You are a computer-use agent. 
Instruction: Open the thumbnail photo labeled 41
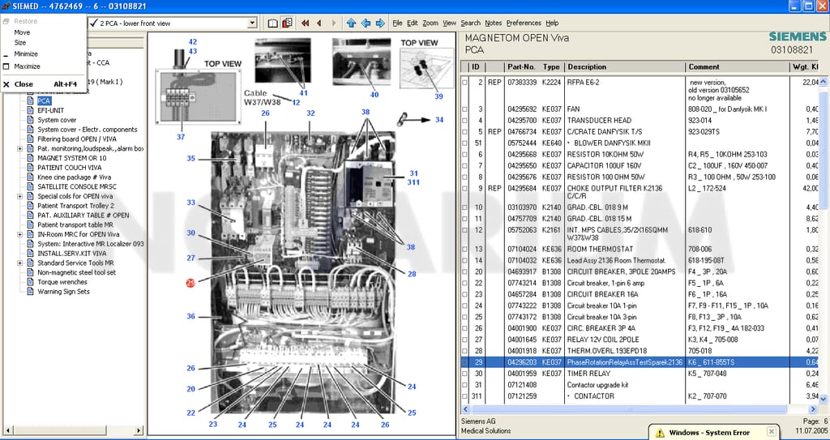(x=283, y=60)
